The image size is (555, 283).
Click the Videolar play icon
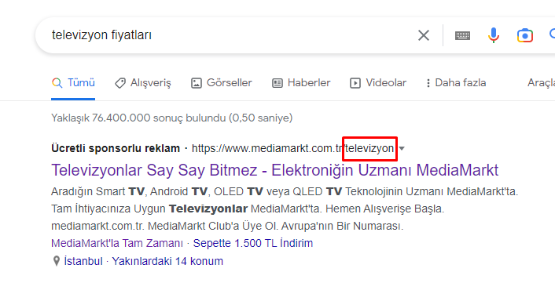[355, 83]
